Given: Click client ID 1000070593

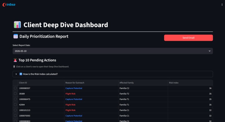Looking at the screenshot, I should (x=25, y=116).
